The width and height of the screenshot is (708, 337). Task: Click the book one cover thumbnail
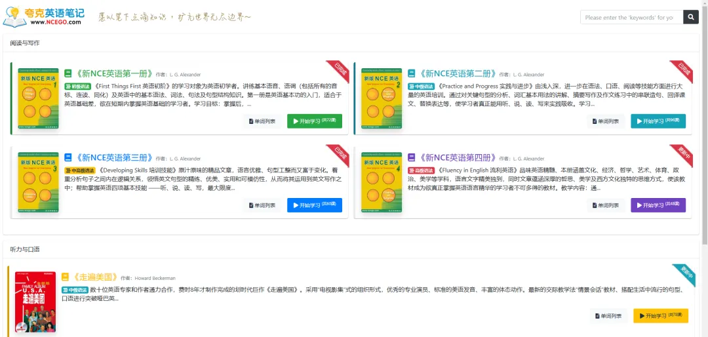coord(38,98)
